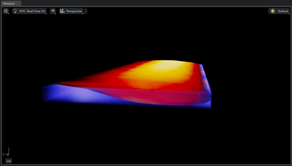The width and height of the screenshot is (292, 166).
Task: Select the Z axis on the orientation gizmo
Action: click(8, 149)
